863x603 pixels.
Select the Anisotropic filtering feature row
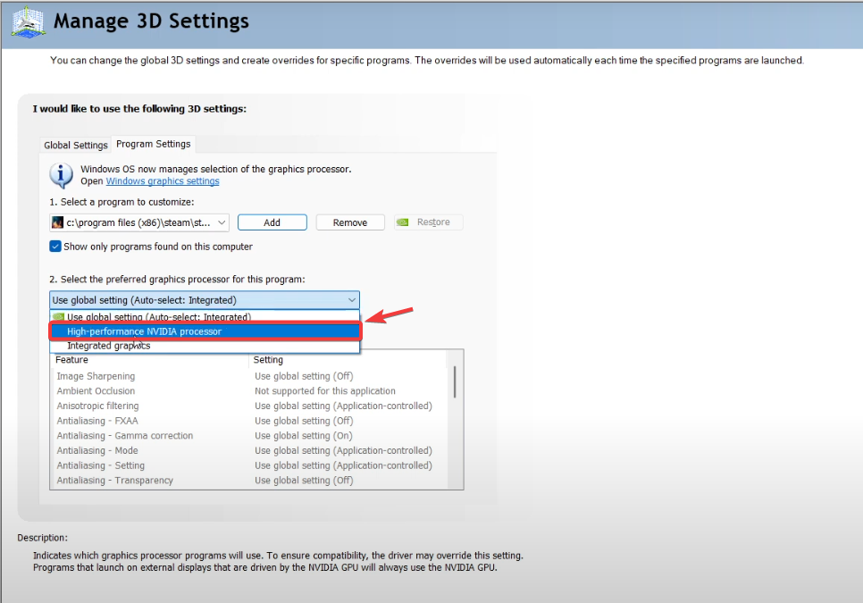248,406
